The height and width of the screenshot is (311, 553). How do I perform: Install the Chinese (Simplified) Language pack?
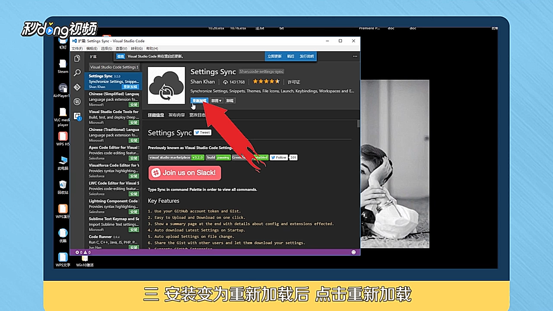(134, 105)
